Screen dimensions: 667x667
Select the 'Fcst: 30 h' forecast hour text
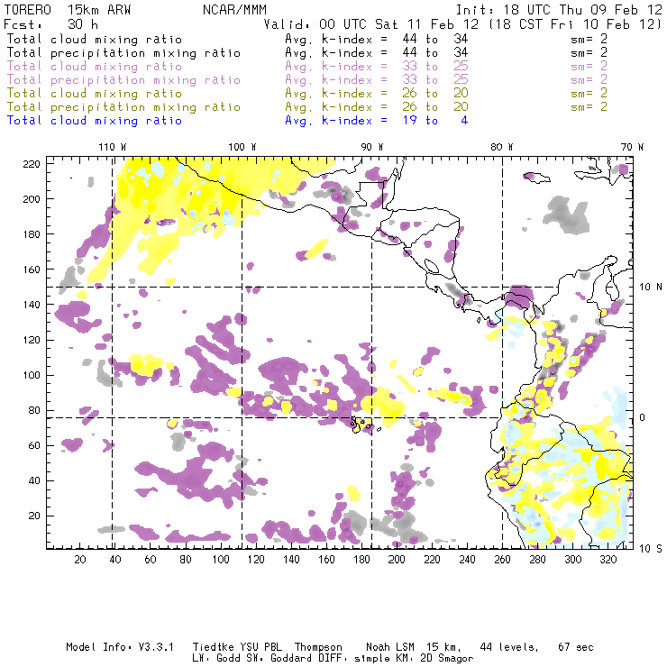(x=50, y=24)
